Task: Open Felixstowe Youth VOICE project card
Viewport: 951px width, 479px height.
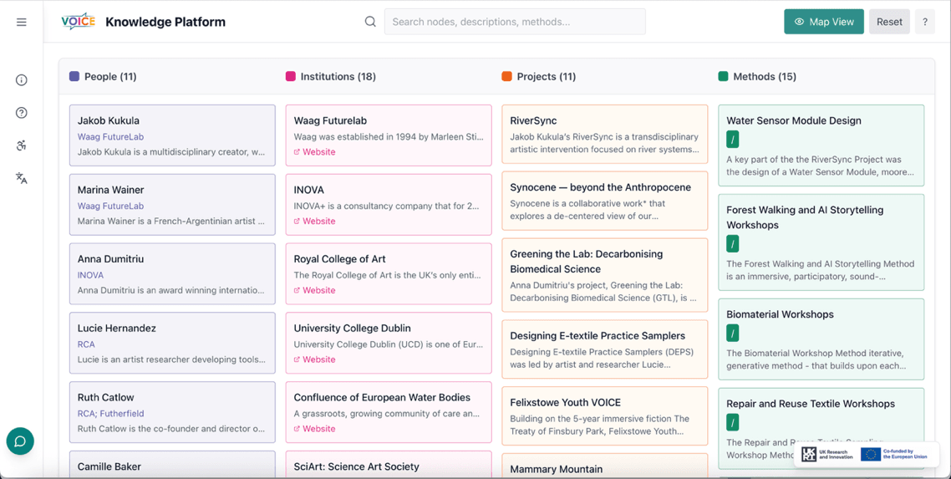Action: pos(605,416)
